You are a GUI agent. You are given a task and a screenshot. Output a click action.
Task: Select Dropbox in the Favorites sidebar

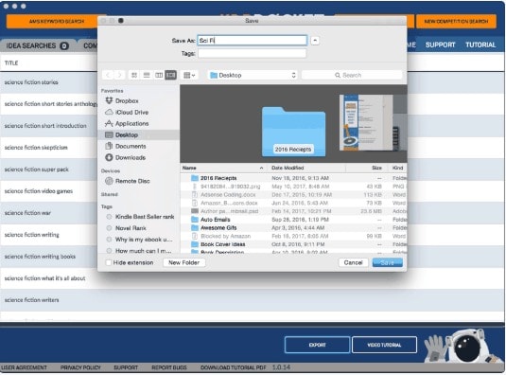127,100
